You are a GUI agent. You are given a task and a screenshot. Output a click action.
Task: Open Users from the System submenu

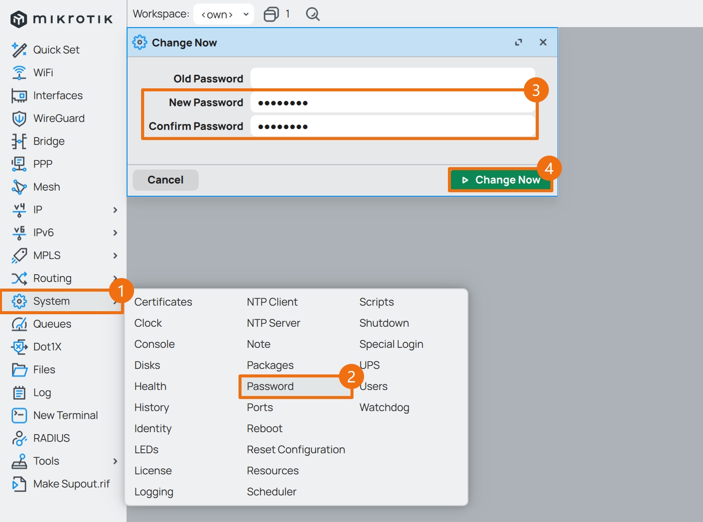coord(374,386)
